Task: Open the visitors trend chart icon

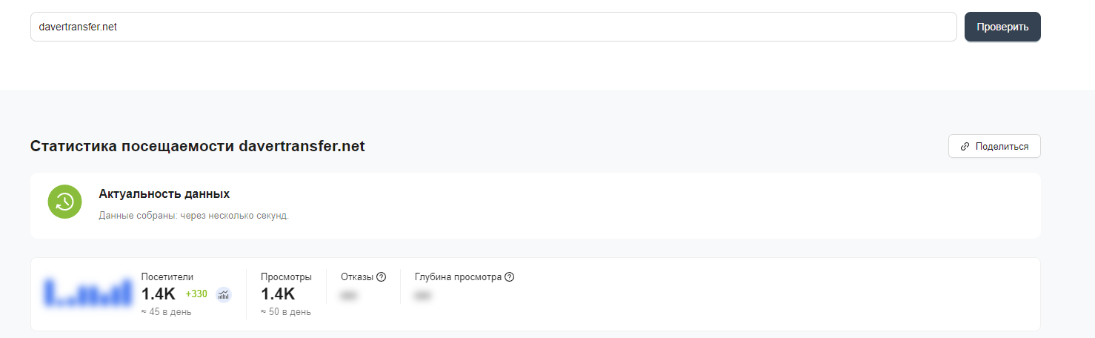Action: [224, 295]
